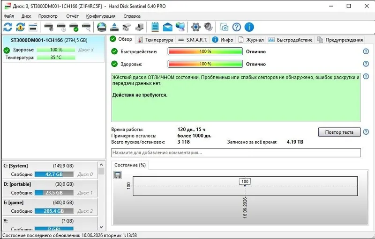375x239 pixels.
Task: Click the Быстродействие 100 % gradient bar
Action: tap(205, 51)
